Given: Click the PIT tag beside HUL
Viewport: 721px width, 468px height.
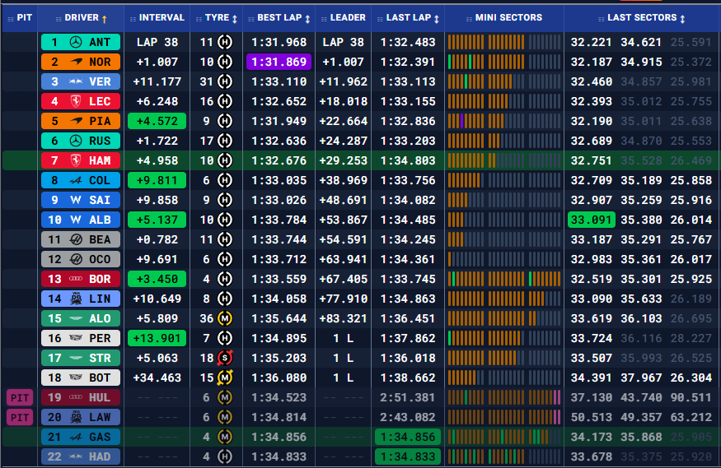Looking at the screenshot, I should [x=20, y=397].
